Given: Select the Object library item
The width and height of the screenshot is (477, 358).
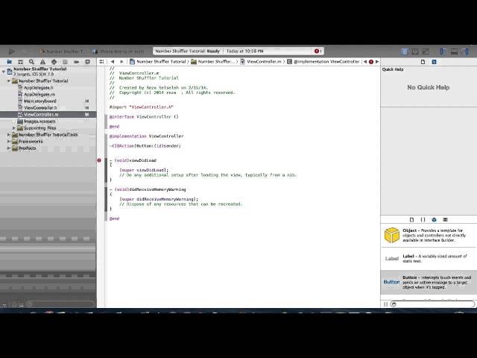Looking at the screenshot, I should (429, 236).
